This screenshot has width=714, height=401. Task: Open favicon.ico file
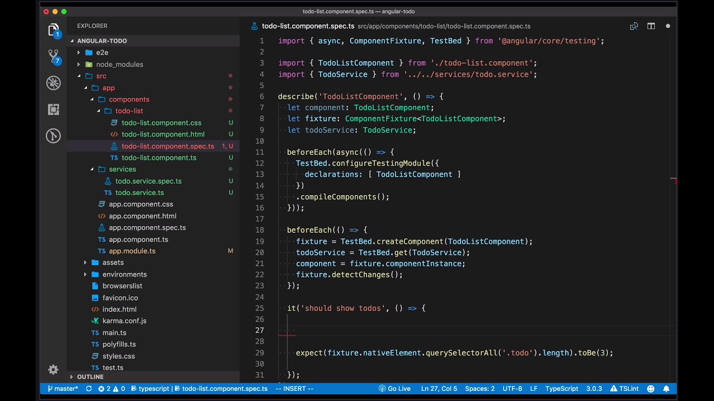120,297
